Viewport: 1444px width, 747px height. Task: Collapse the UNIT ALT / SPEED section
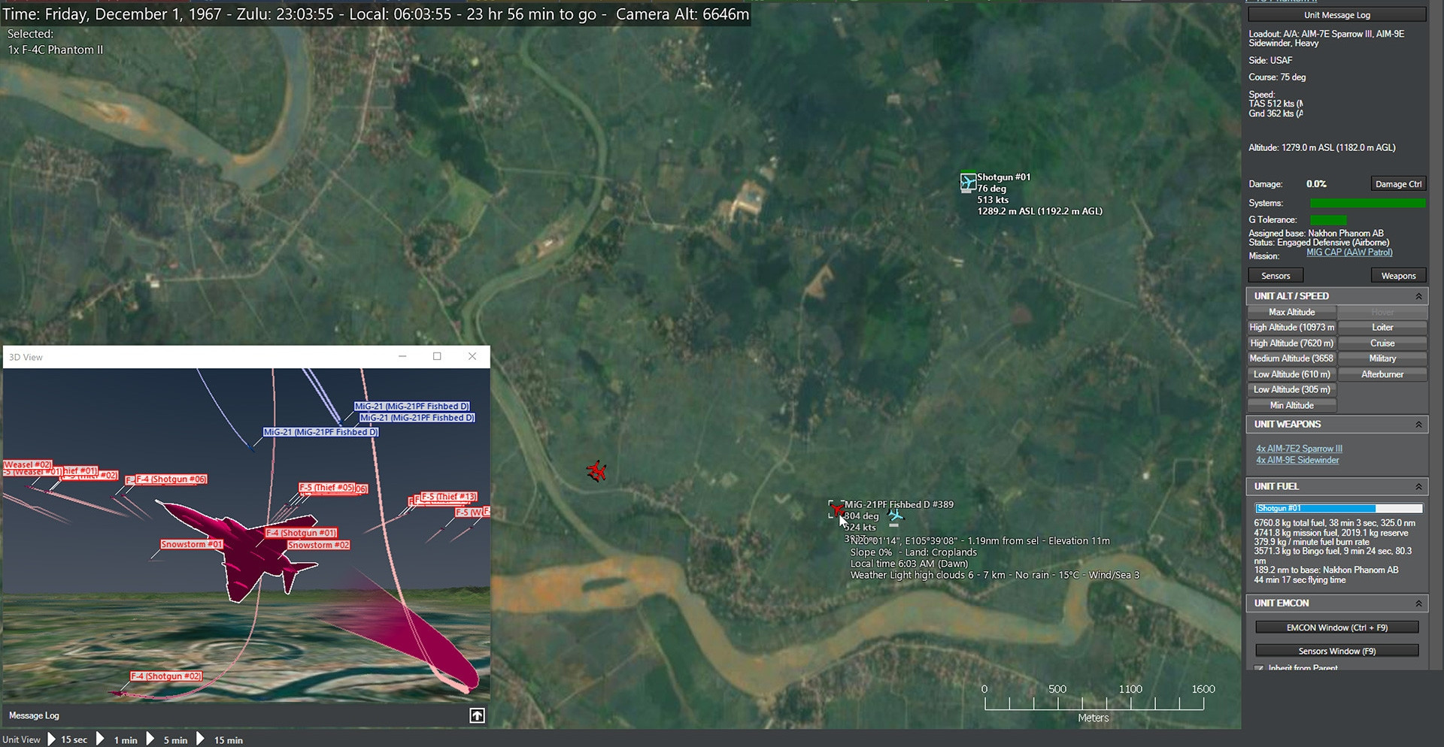pos(1418,296)
